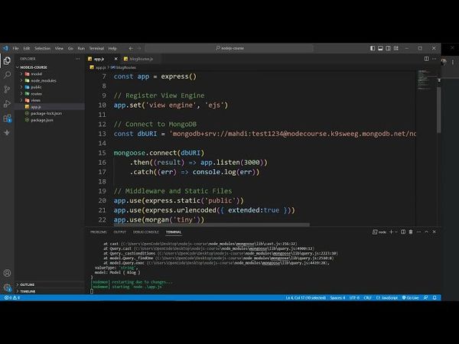
Task: Click the editor vertical scrollbar
Action: point(439,109)
